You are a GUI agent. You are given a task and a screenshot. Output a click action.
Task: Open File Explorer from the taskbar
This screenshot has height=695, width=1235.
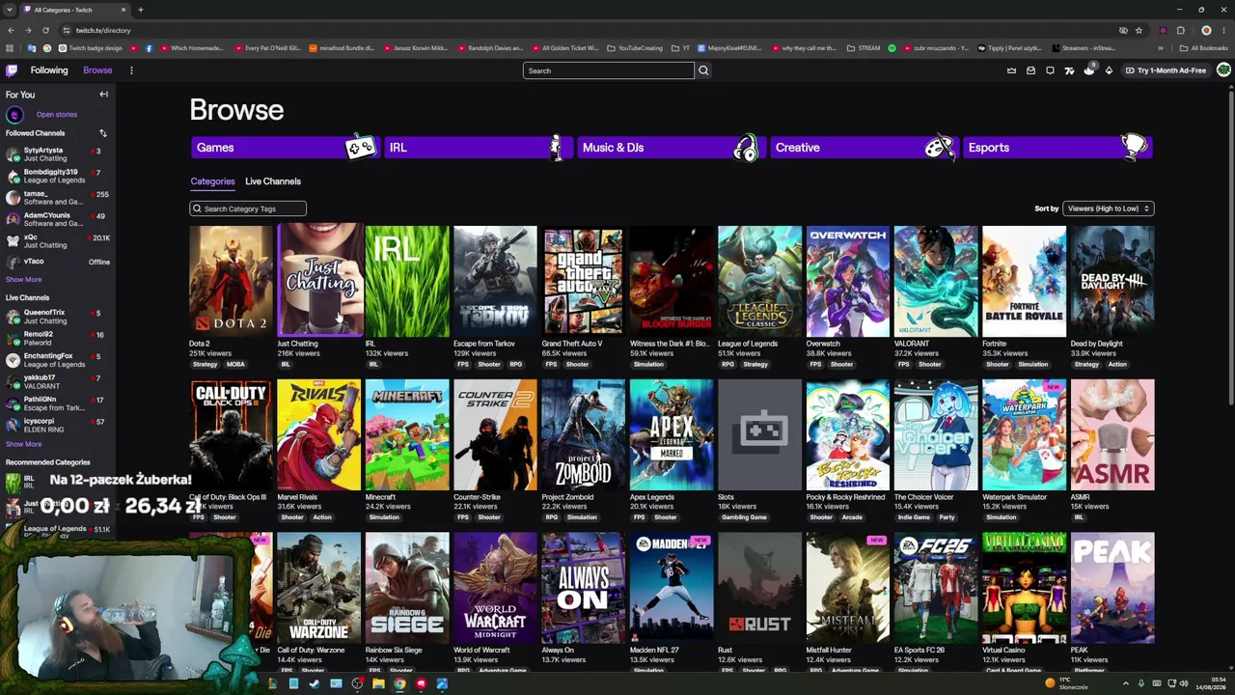click(378, 684)
